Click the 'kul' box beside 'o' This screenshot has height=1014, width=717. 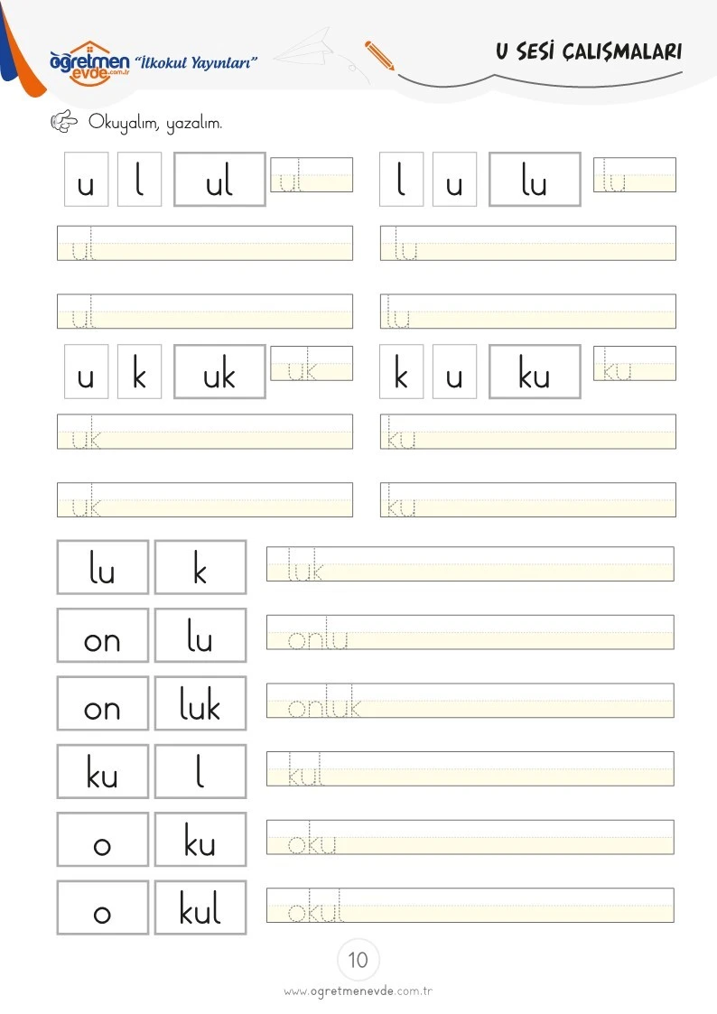coord(200,907)
